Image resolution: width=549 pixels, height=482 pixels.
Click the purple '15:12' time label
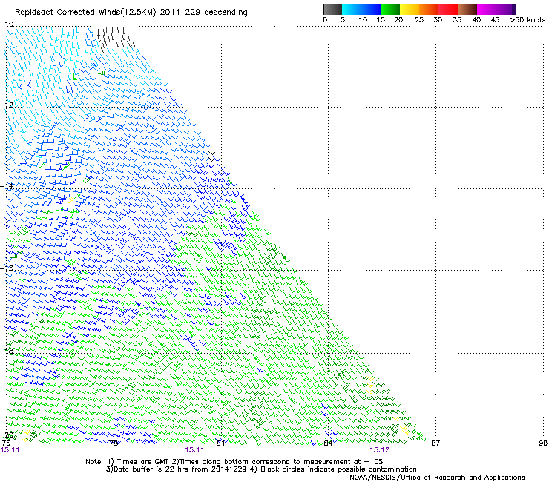[380, 450]
